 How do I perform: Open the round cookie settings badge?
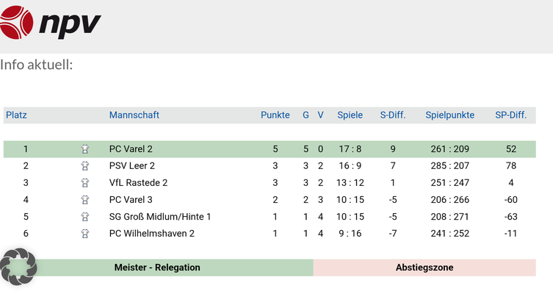coord(18,267)
